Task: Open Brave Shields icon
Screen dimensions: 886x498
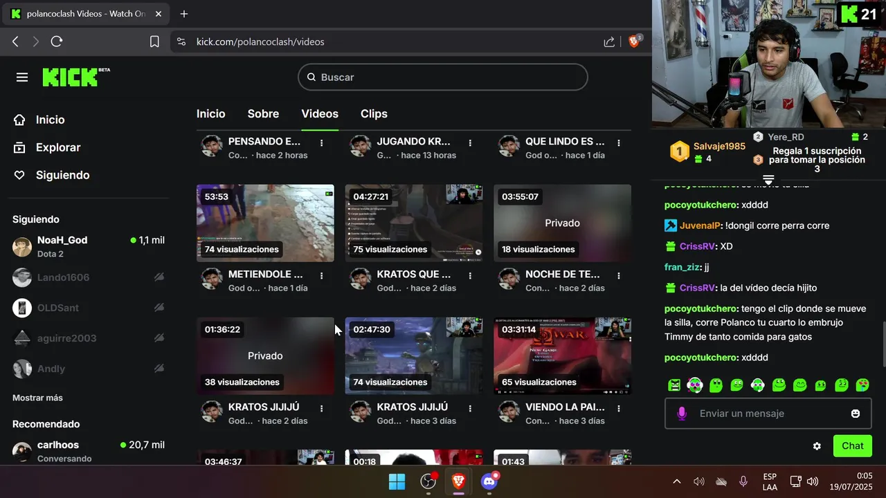Action: (x=634, y=41)
